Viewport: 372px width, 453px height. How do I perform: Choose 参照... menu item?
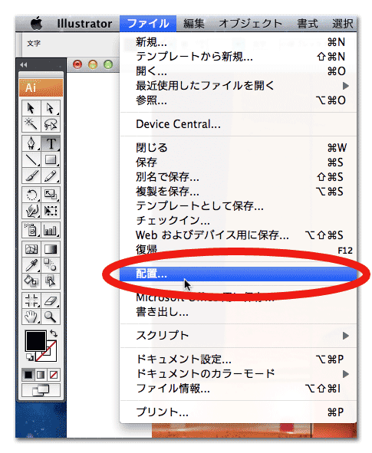coord(239,100)
